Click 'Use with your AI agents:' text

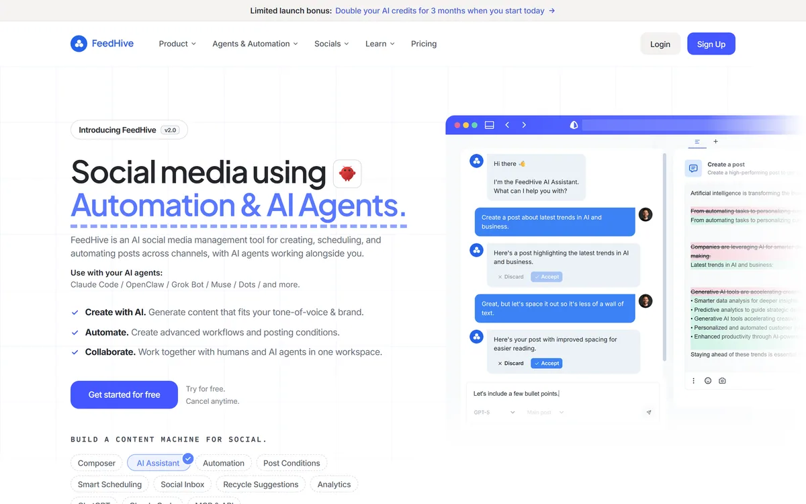pos(116,273)
